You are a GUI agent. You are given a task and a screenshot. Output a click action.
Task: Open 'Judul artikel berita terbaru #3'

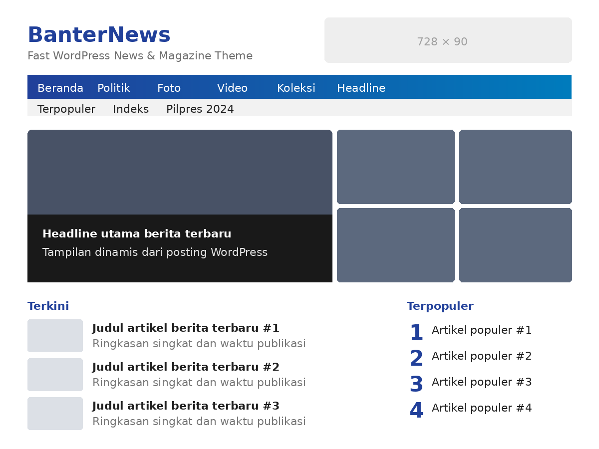186,406
